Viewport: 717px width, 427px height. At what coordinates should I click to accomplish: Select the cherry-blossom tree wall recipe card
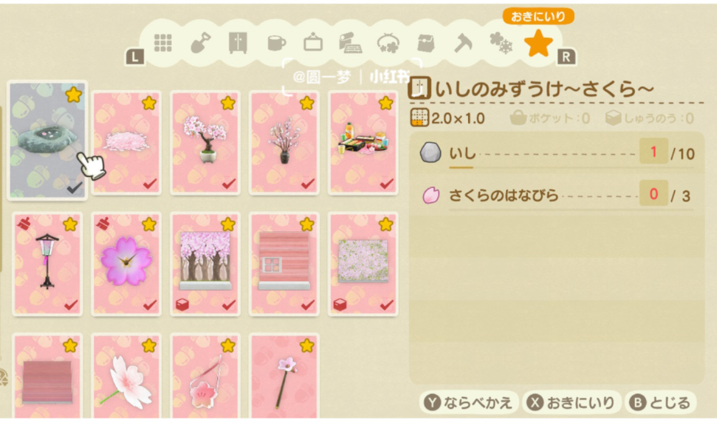205,264
